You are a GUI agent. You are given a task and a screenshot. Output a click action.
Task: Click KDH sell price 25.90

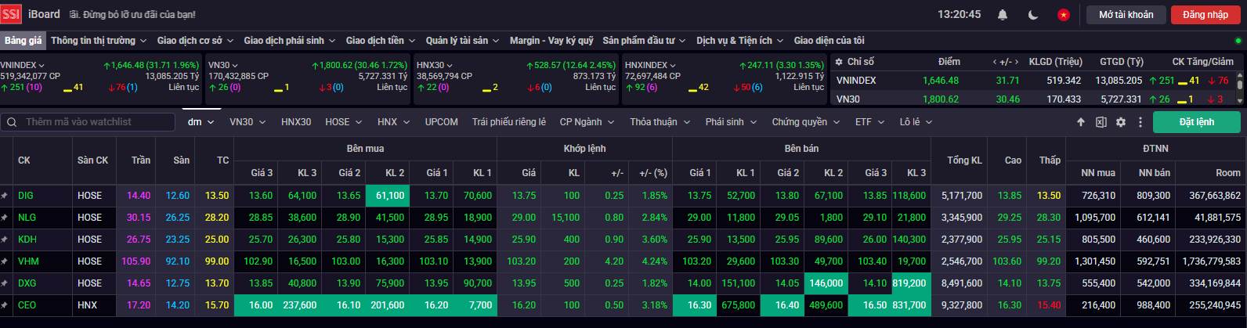699,239
